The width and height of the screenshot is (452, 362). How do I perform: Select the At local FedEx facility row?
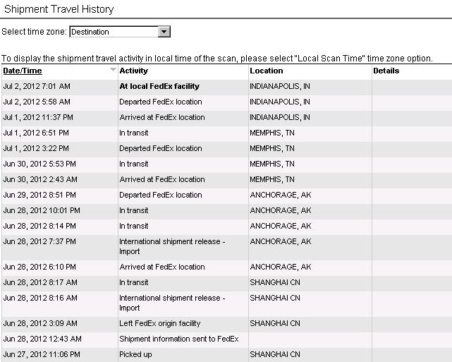226,86
